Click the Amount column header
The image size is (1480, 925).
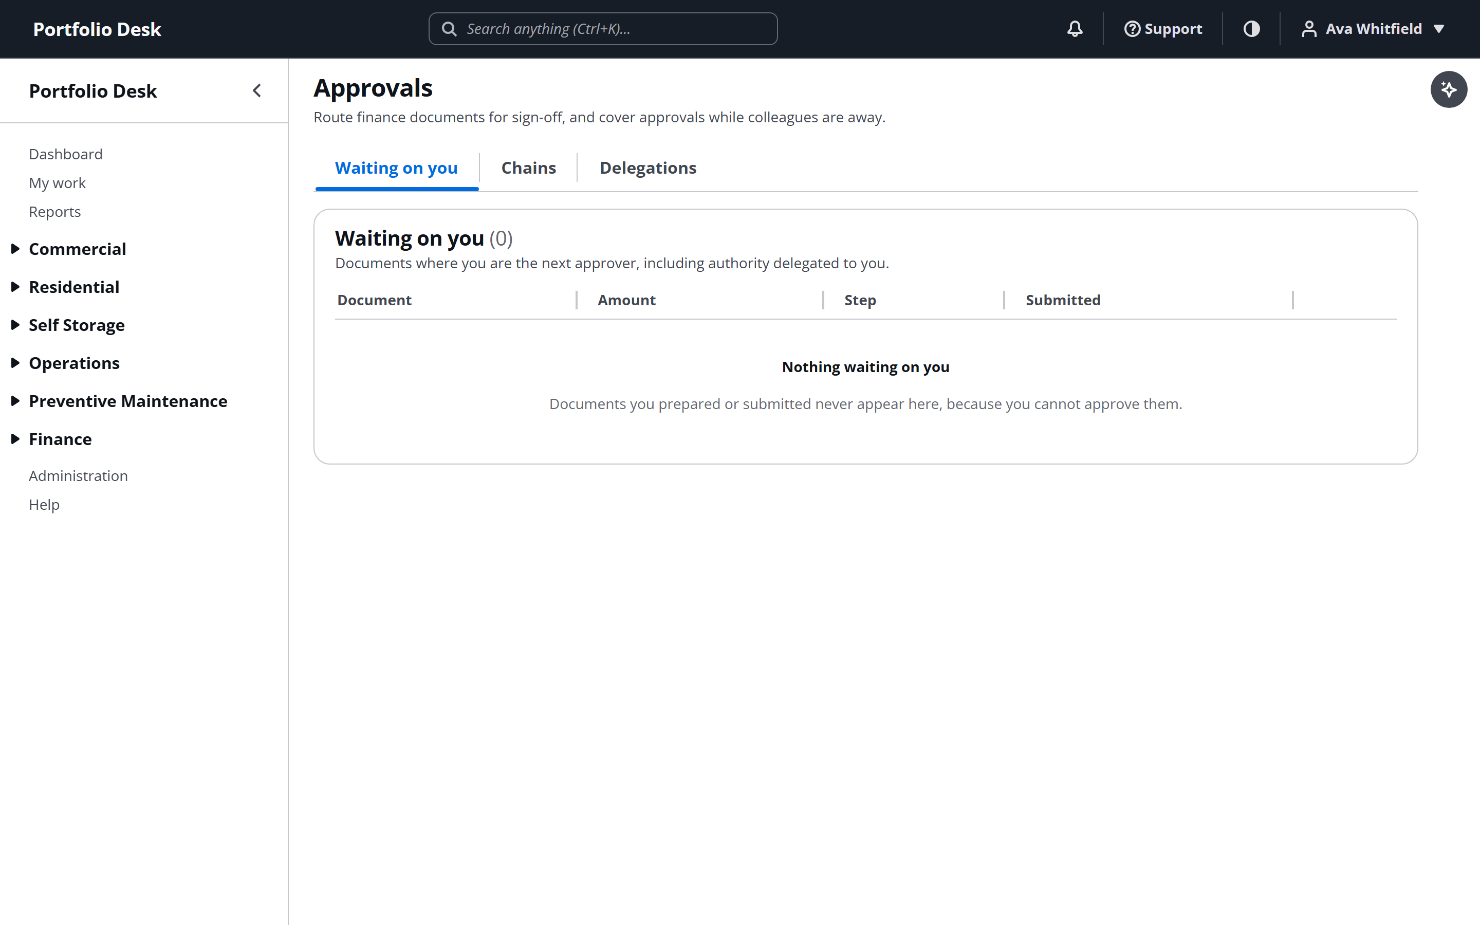point(626,301)
